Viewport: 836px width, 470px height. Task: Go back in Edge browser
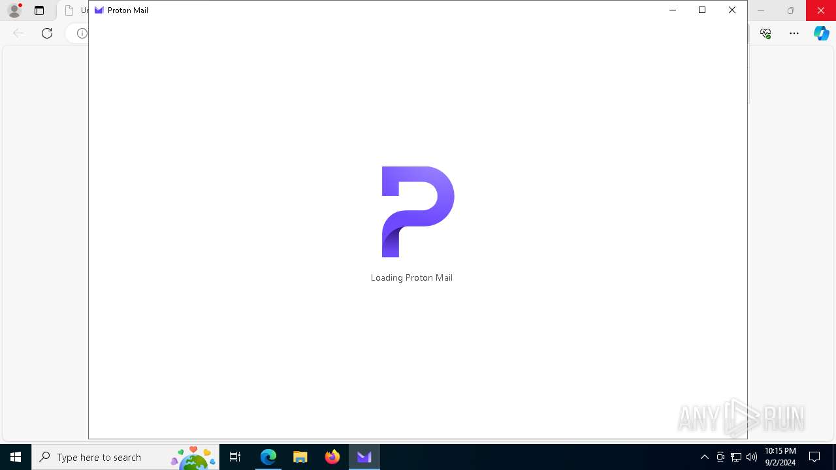click(18, 33)
